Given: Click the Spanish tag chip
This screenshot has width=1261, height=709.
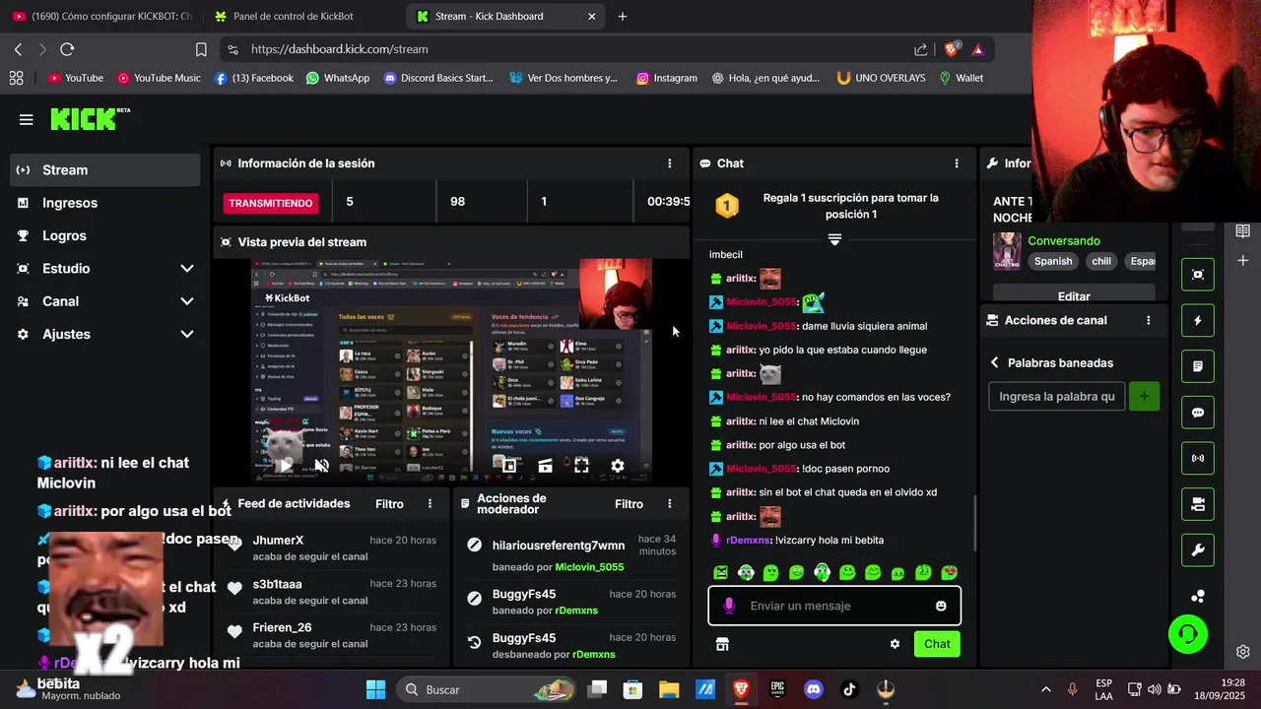Looking at the screenshot, I should click(1053, 261).
